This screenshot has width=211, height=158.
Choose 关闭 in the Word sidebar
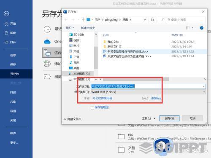(13, 121)
